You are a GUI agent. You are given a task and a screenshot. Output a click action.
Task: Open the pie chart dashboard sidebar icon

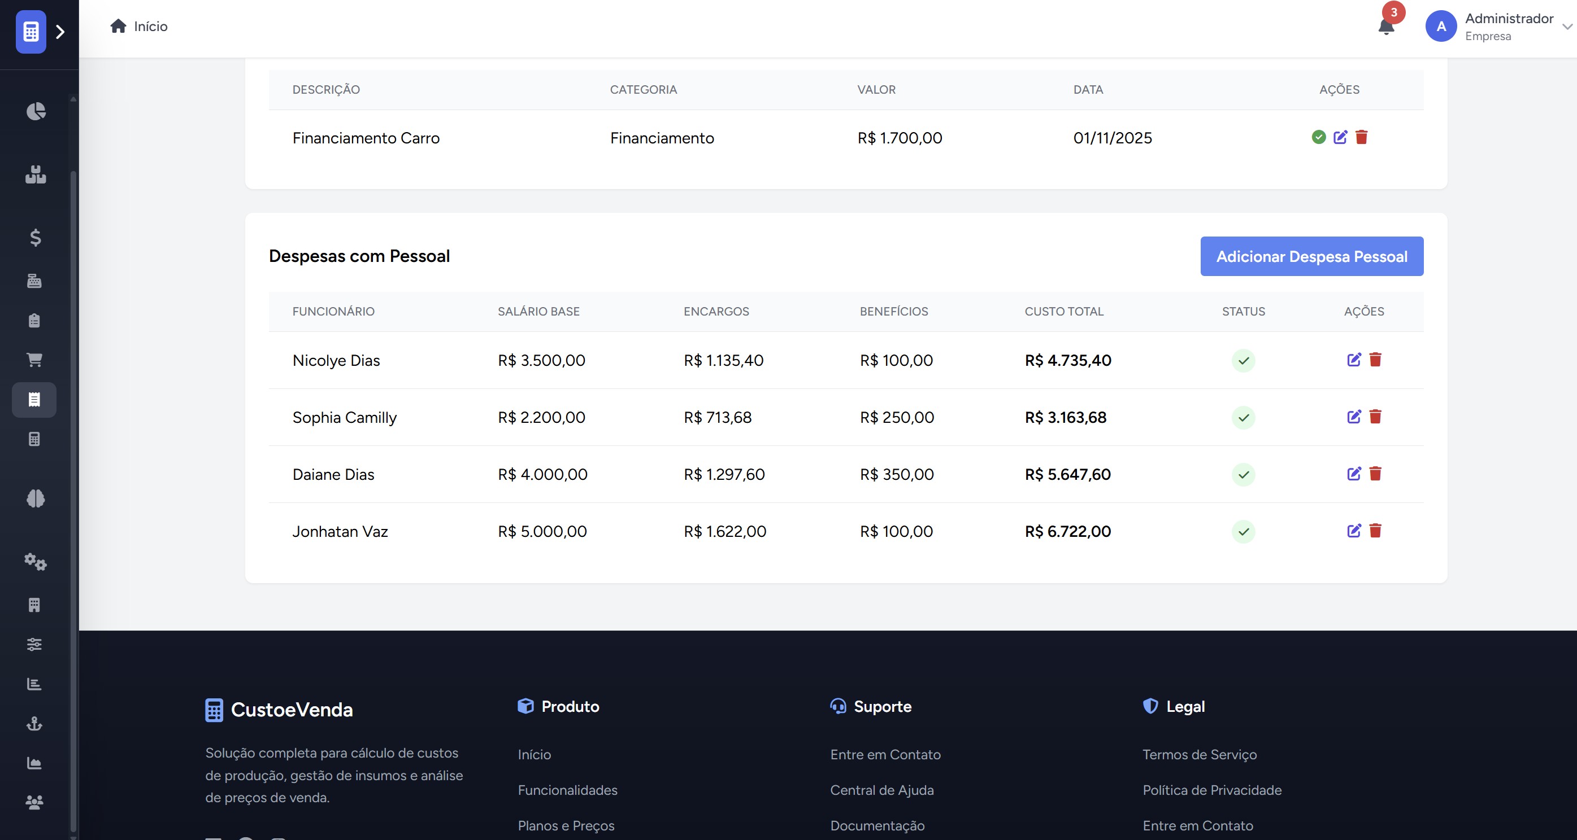[36, 111]
